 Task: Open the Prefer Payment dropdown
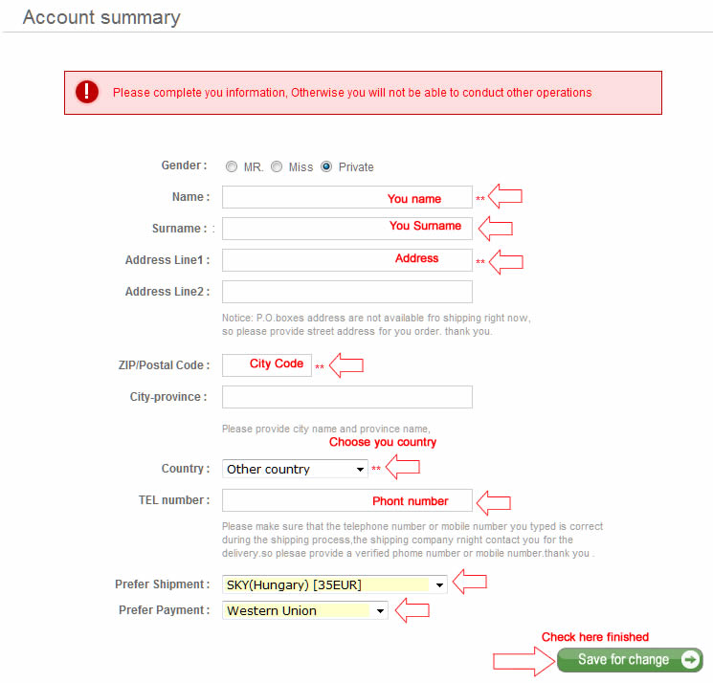[x=305, y=610]
